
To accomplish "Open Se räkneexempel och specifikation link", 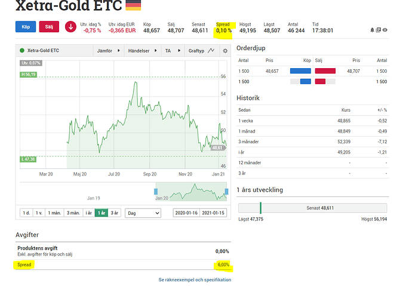I will pos(195,279).
